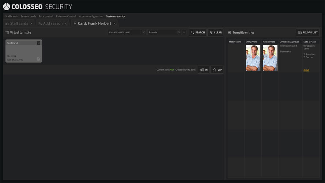This screenshot has height=183, width=325.
Task: Click the Exp: 16/03/2020 text on card
Action: click(15, 60)
